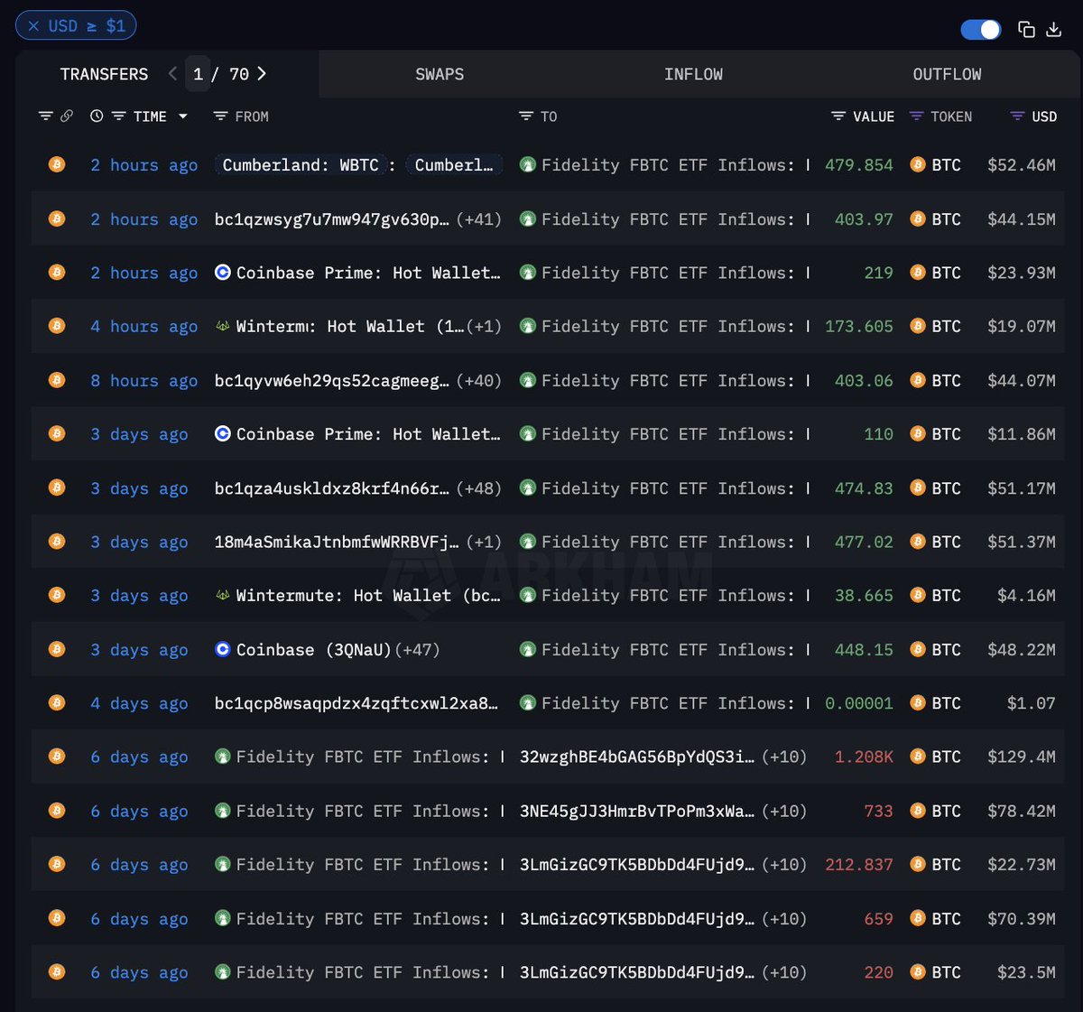Filter by the TO column
The height and width of the screenshot is (1012, 1083).
point(526,116)
